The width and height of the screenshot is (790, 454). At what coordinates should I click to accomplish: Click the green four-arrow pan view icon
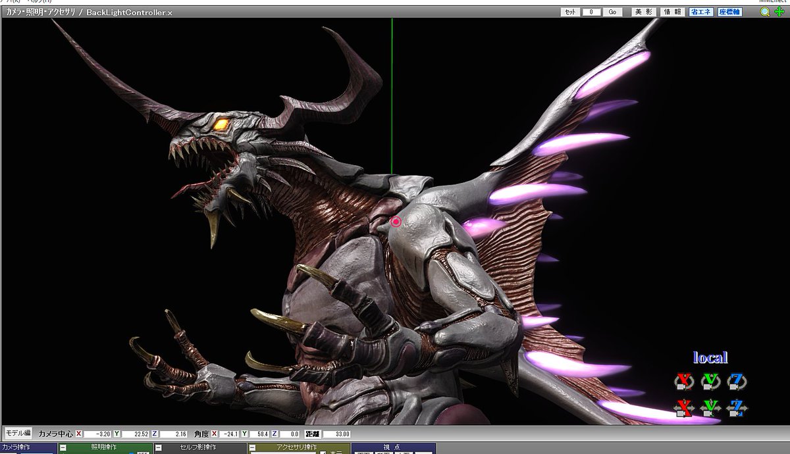[x=779, y=12]
